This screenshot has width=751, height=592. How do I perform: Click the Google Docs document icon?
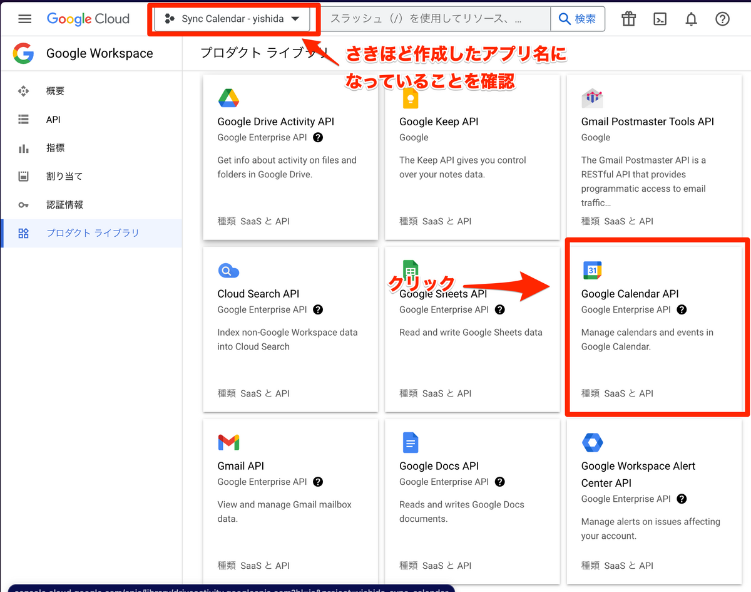point(410,442)
